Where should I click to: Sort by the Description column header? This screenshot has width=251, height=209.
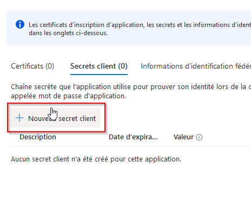(38, 137)
